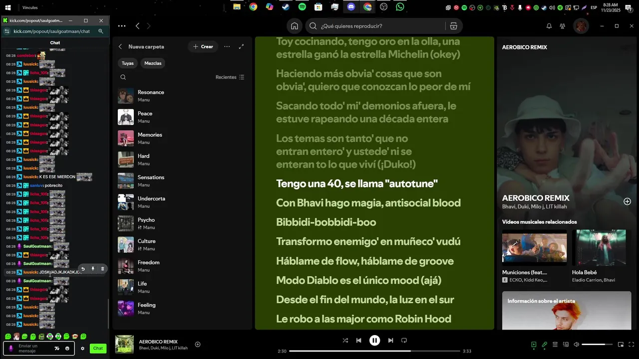
Task: Toggle repeat mode
Action: pos(404,341)
